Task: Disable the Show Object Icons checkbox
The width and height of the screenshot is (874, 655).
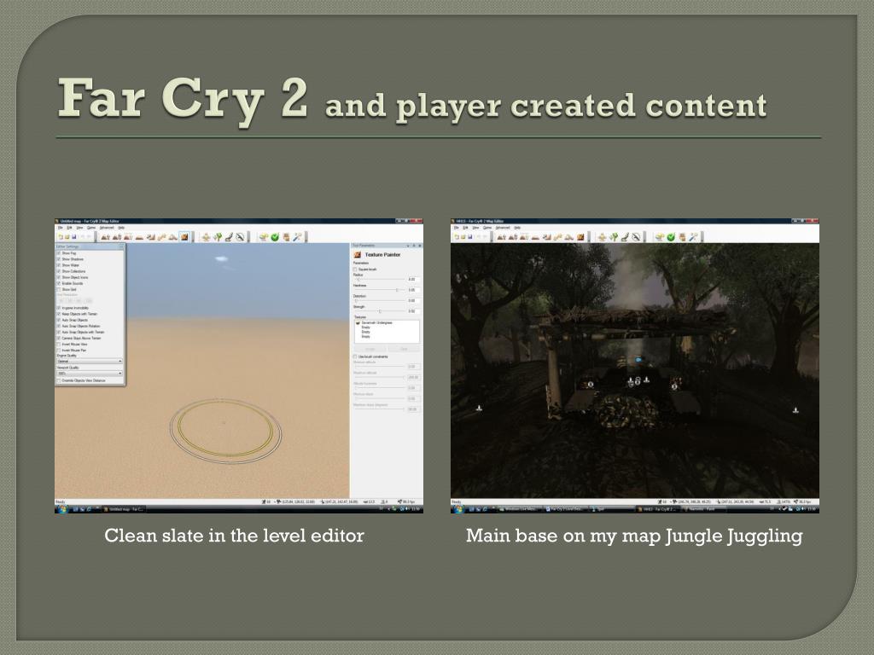Action: pos(59,277)
